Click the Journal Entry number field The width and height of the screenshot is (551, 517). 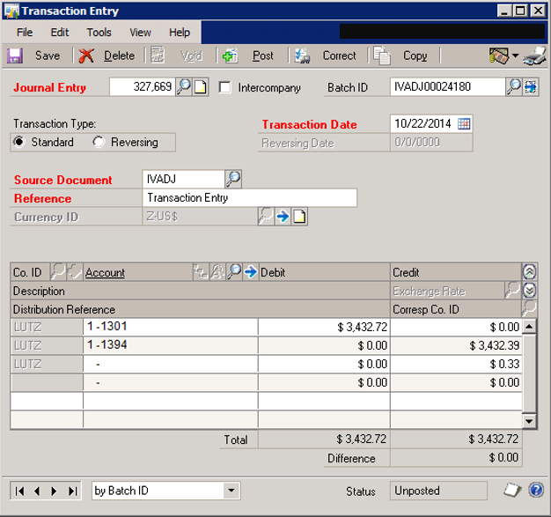(143, 87)
